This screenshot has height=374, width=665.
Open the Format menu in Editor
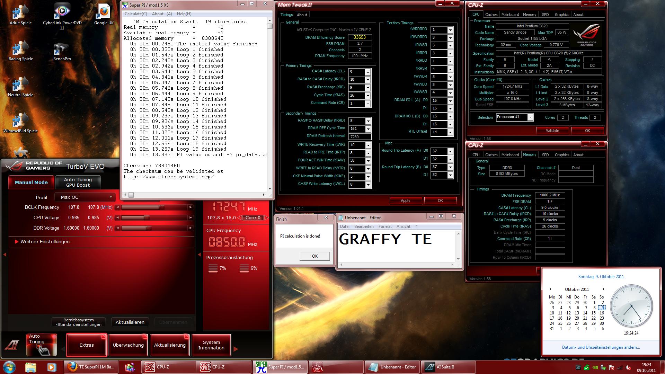[x=385, y=226]
